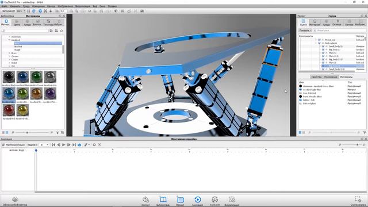
Task: Pick the Anodized Green material sphere
Action: click(36, 76)
